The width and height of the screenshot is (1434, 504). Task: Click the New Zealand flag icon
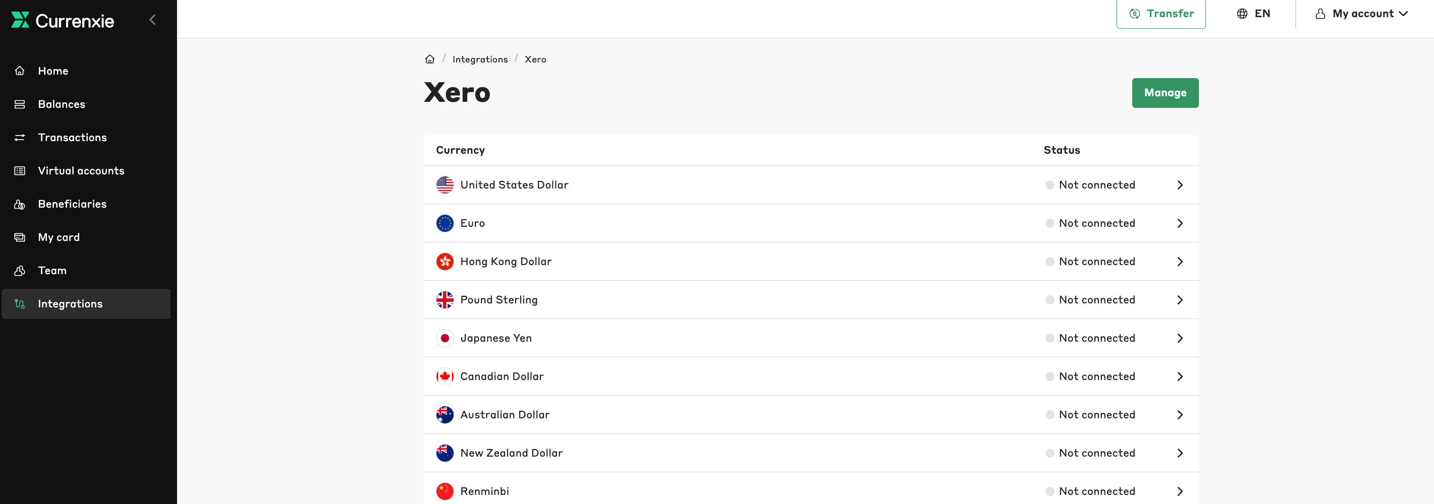(445, 453)
